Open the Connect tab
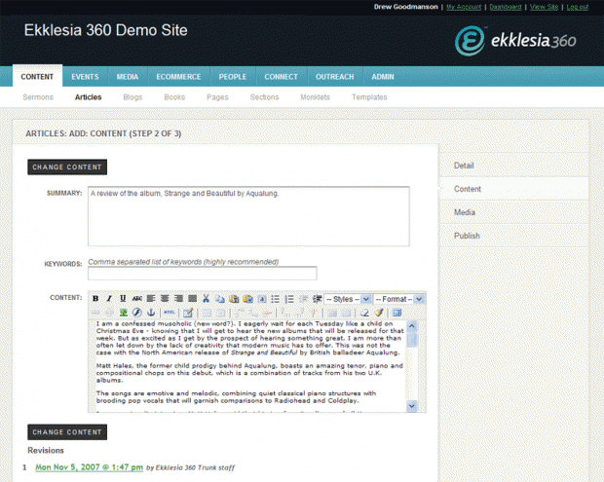 pos(281,77)
